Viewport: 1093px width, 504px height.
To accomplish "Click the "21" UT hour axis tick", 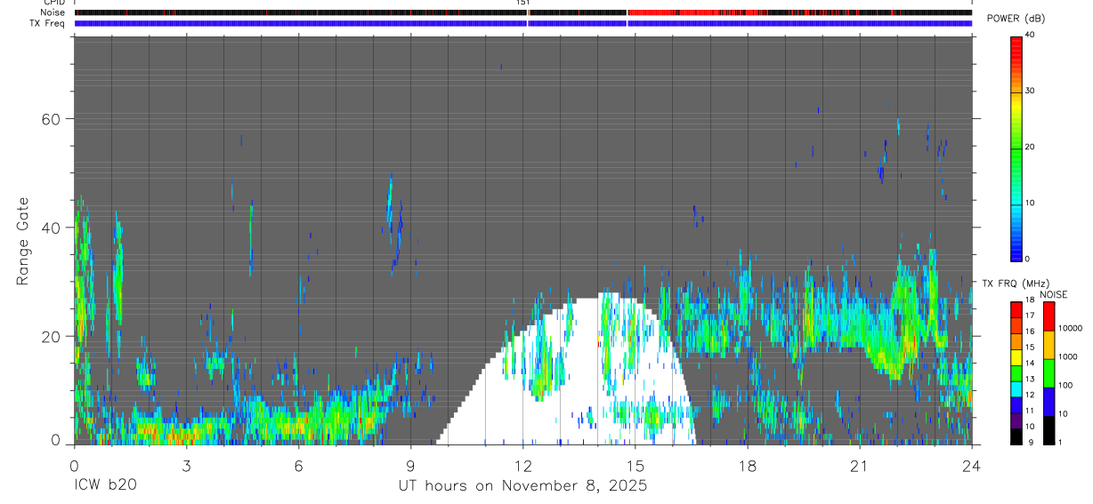I will click(859, 464).
